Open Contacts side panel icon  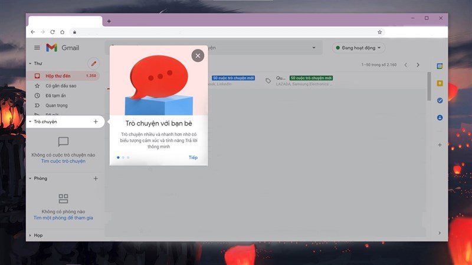click(440, 117)
